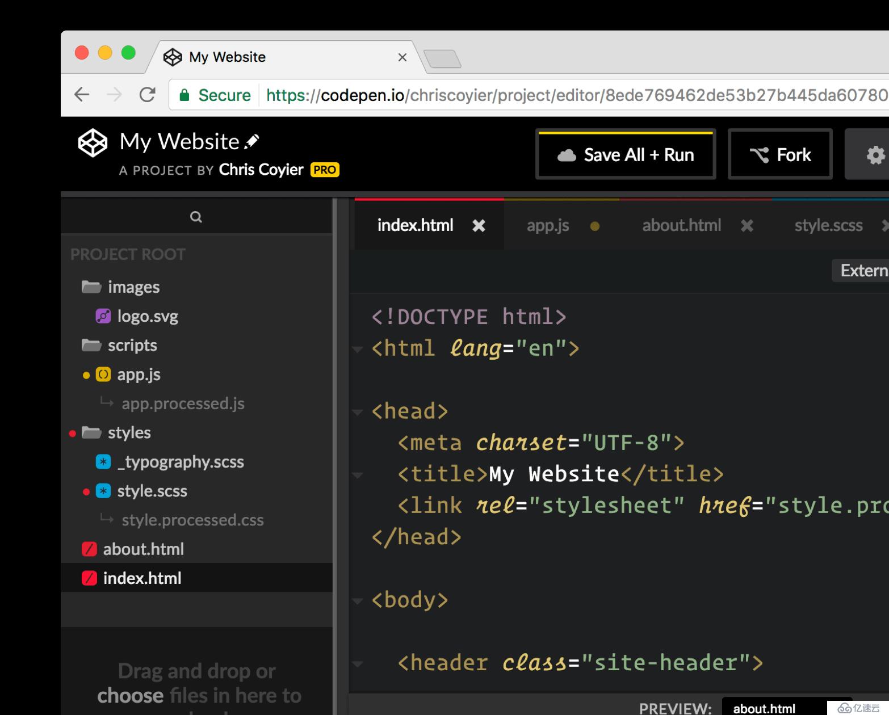
Task: Open the about.html preview selector
Action: click(786, 708)
